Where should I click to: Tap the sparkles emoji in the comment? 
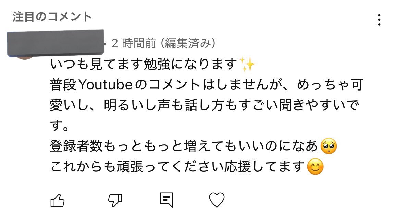248,65
